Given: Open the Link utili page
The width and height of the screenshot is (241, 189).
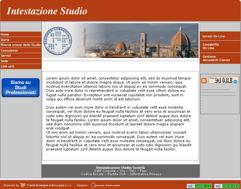Looking at the screenshot, I should click(x=21, y=66).
